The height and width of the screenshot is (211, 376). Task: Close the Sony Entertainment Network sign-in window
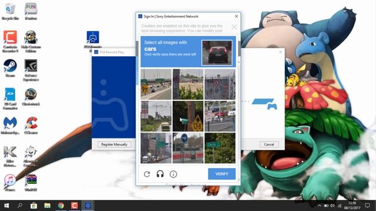click(236, 16)
